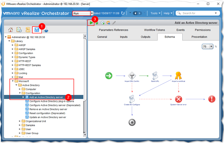Screen dimensions: 224x143
Task: Select the Create AD Configura script element
Action: [132, 99]
